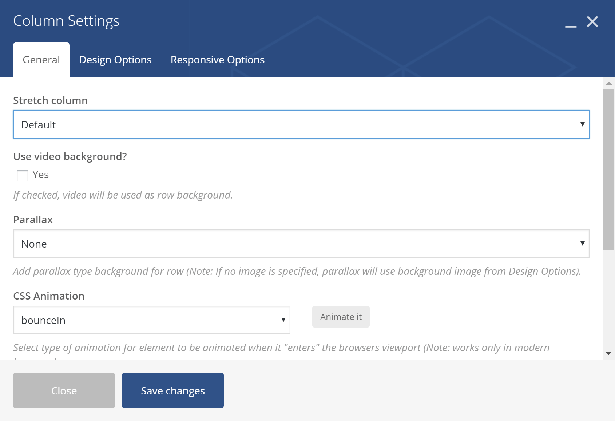Click the Parallax dropdown arrow
The image size is (615, 421).
coord(582,244)
